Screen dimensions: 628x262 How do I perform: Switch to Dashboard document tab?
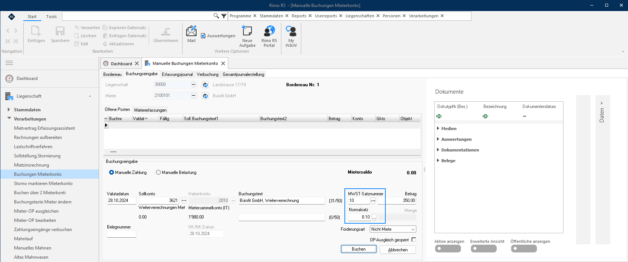(121, 64)
